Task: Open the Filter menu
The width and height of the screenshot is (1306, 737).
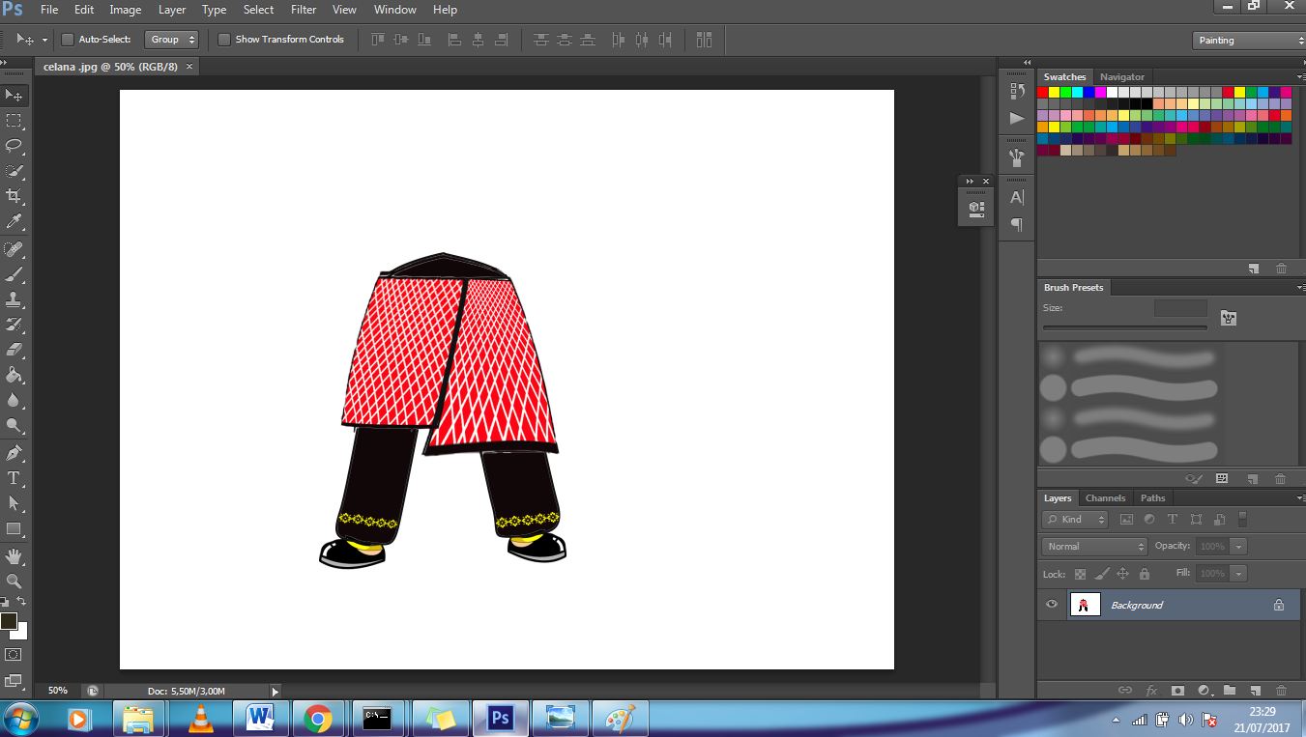Action: click(x=304, y=10)
